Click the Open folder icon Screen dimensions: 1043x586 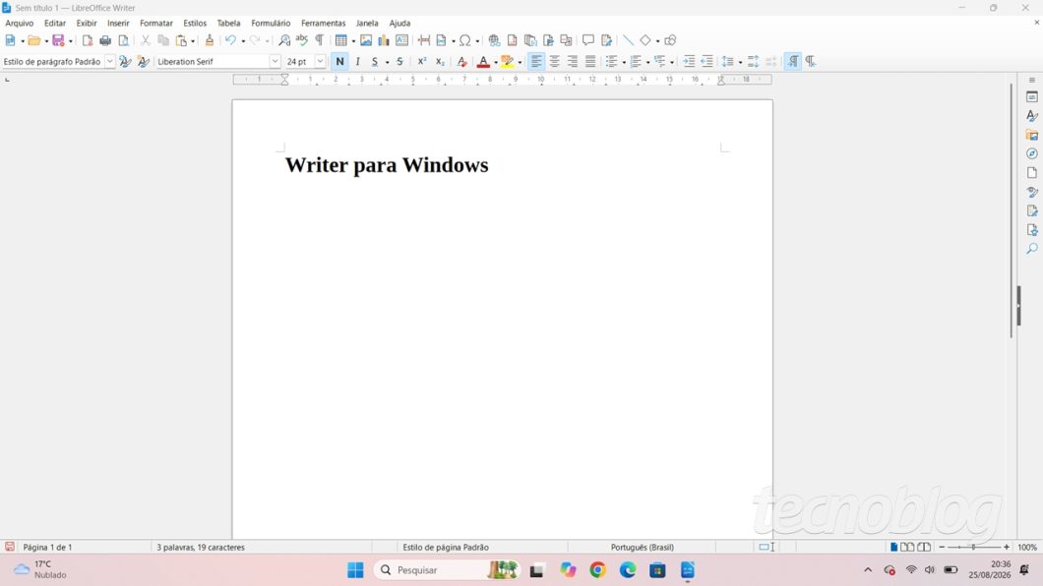33,40
